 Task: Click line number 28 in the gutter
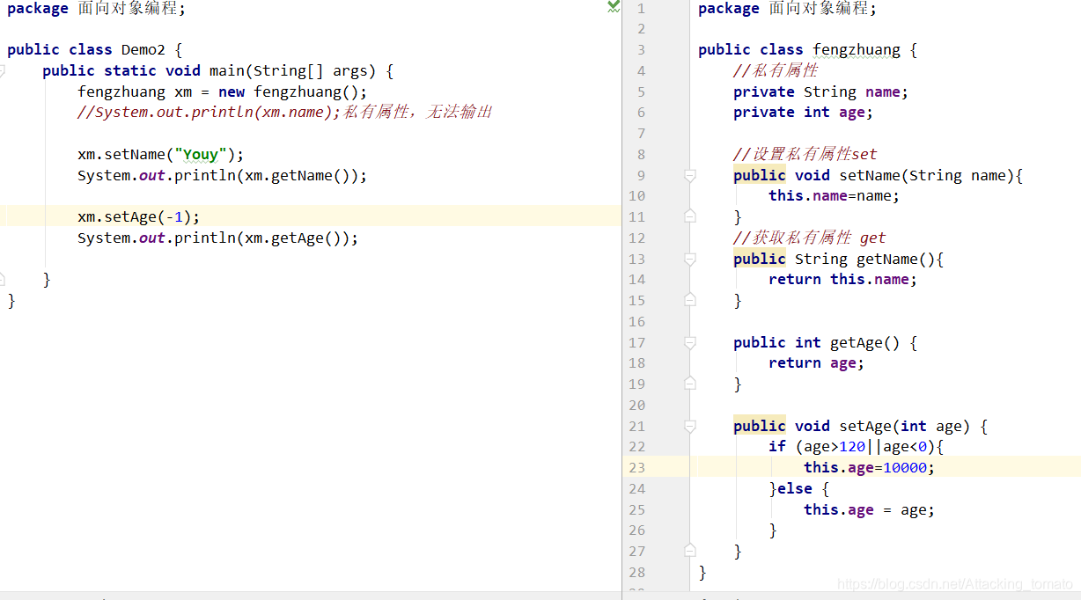click(636, 572)
